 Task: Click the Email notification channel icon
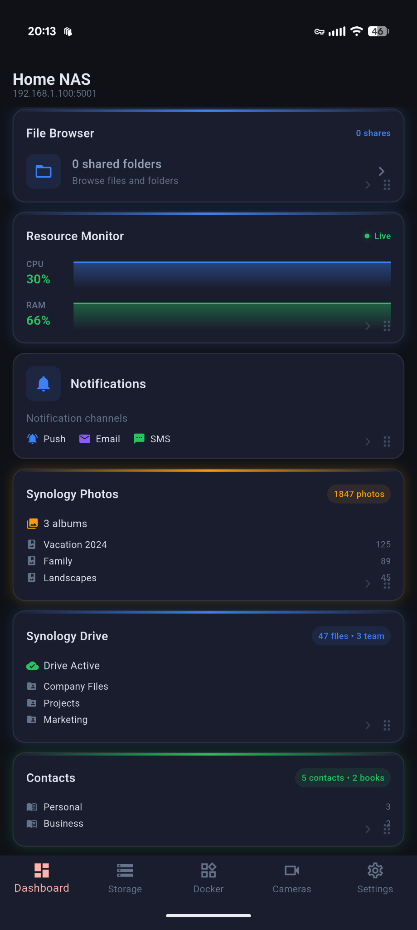(84, 439)
